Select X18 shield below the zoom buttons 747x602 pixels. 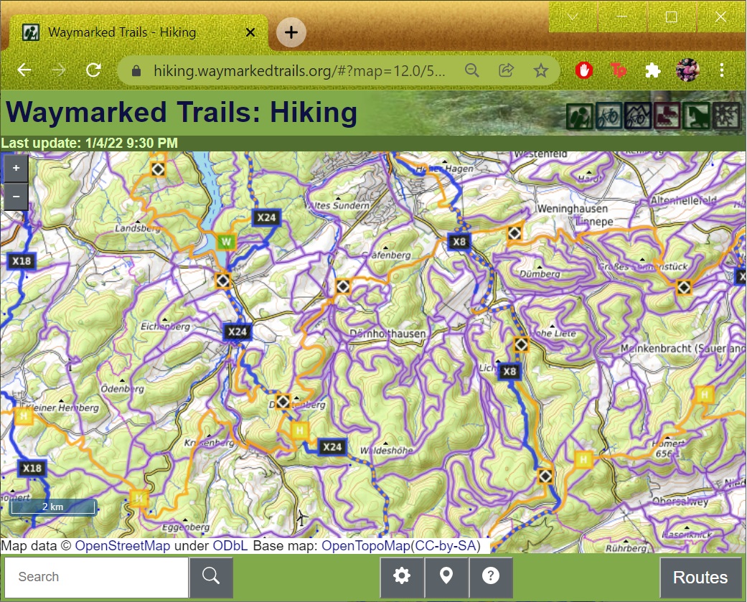coord(22,261)
